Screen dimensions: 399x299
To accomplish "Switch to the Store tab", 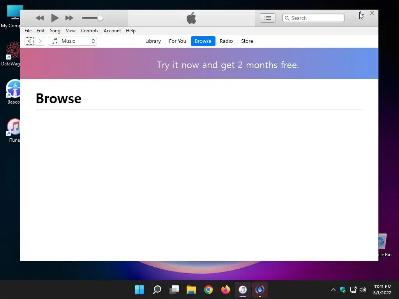I will 247,41.
